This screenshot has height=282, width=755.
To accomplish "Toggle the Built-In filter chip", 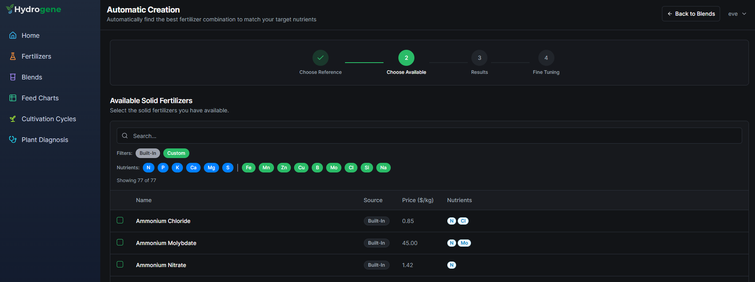I will pyautogui.click(x=148, y=153).
